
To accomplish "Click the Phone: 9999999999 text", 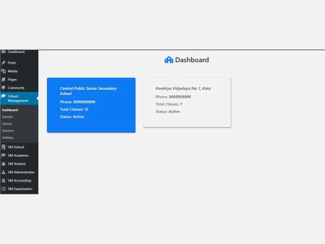I will 77,102.
